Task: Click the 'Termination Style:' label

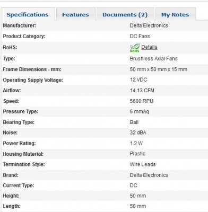Action: click(x=24, y=164)
